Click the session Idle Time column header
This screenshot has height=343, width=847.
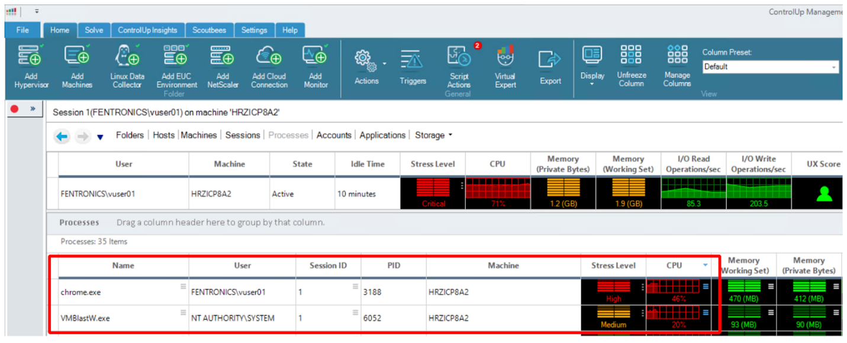coord(368,164)
